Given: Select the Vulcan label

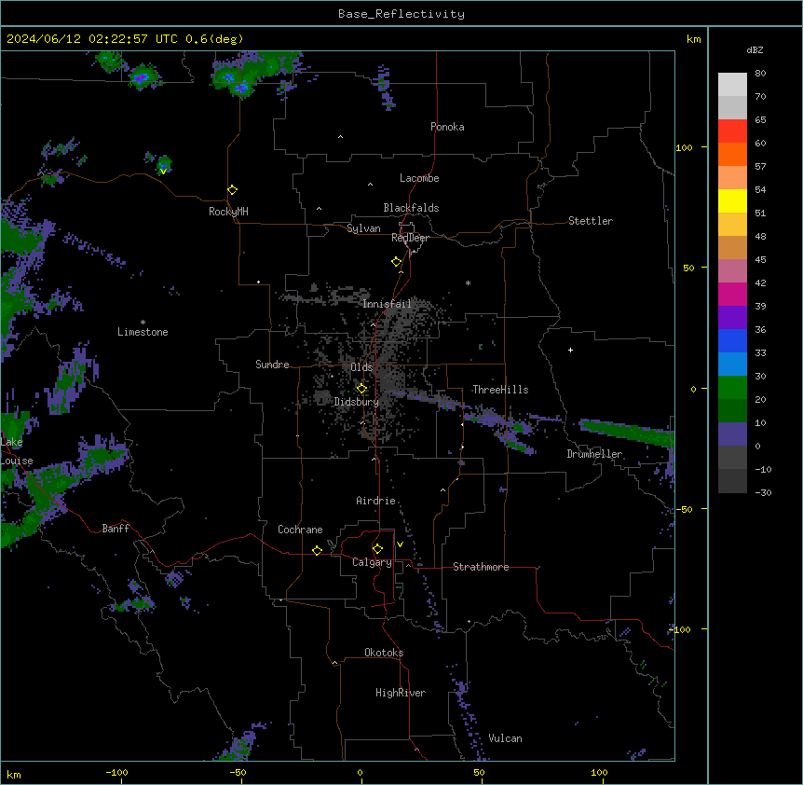Looking at the screenshot, I should [505, 738].
